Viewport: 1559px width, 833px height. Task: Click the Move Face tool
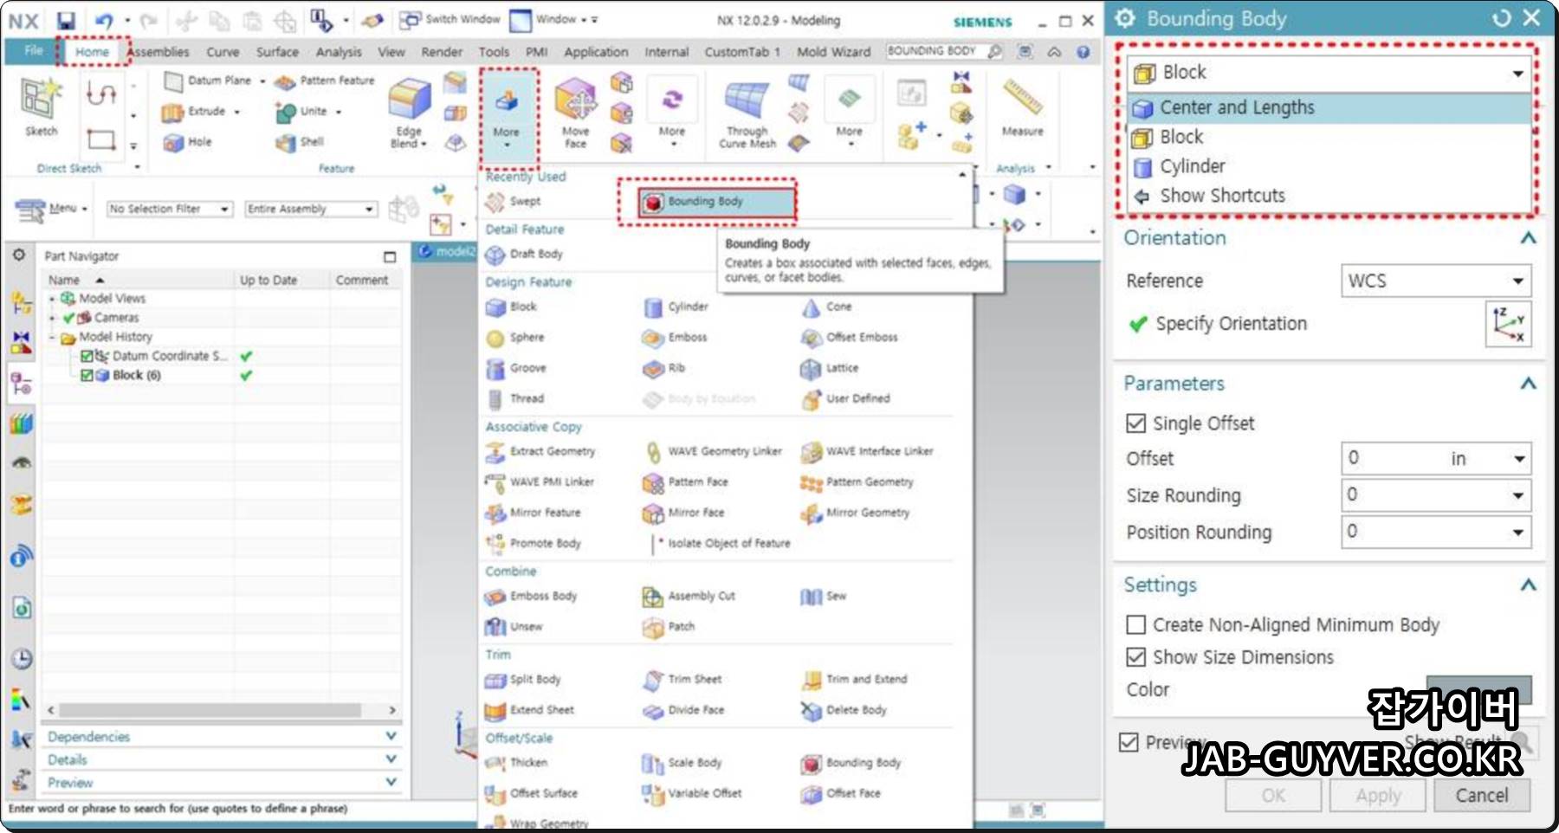(x=576, y=113)
